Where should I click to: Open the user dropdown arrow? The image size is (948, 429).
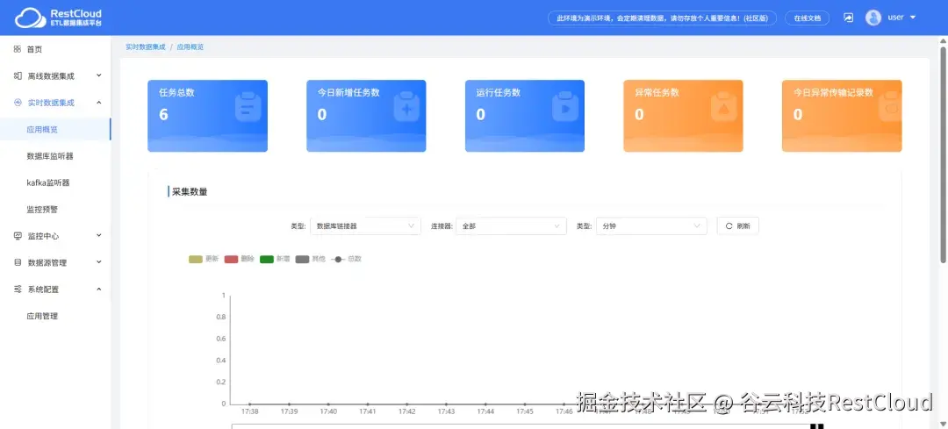click(912, 18)
